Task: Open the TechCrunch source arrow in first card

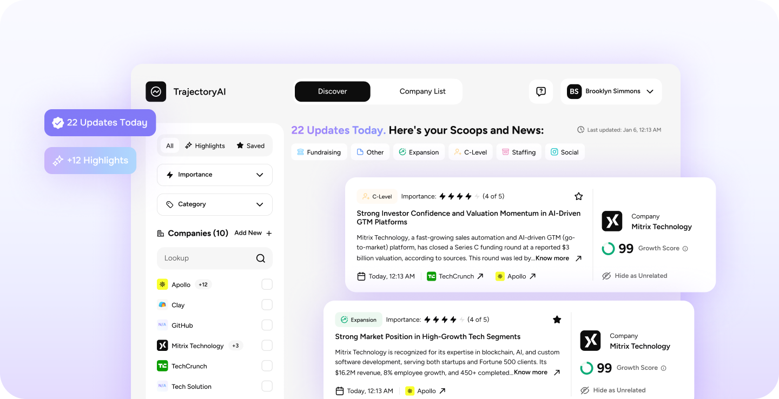Action: pos(480,276)
